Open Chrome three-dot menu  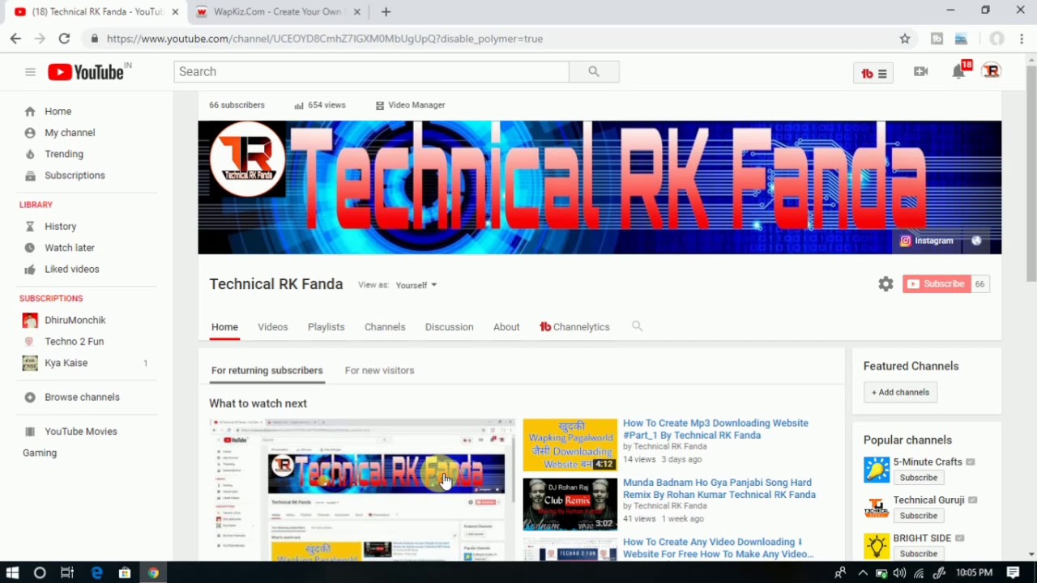(1022, 38)
